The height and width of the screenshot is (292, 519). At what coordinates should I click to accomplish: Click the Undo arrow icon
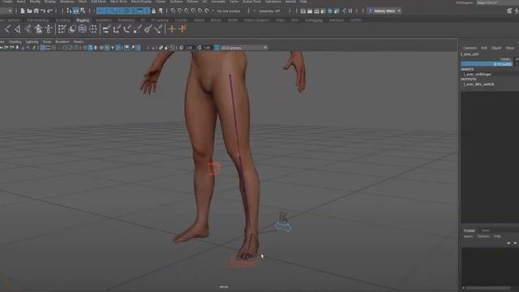(x=43, y=11)
